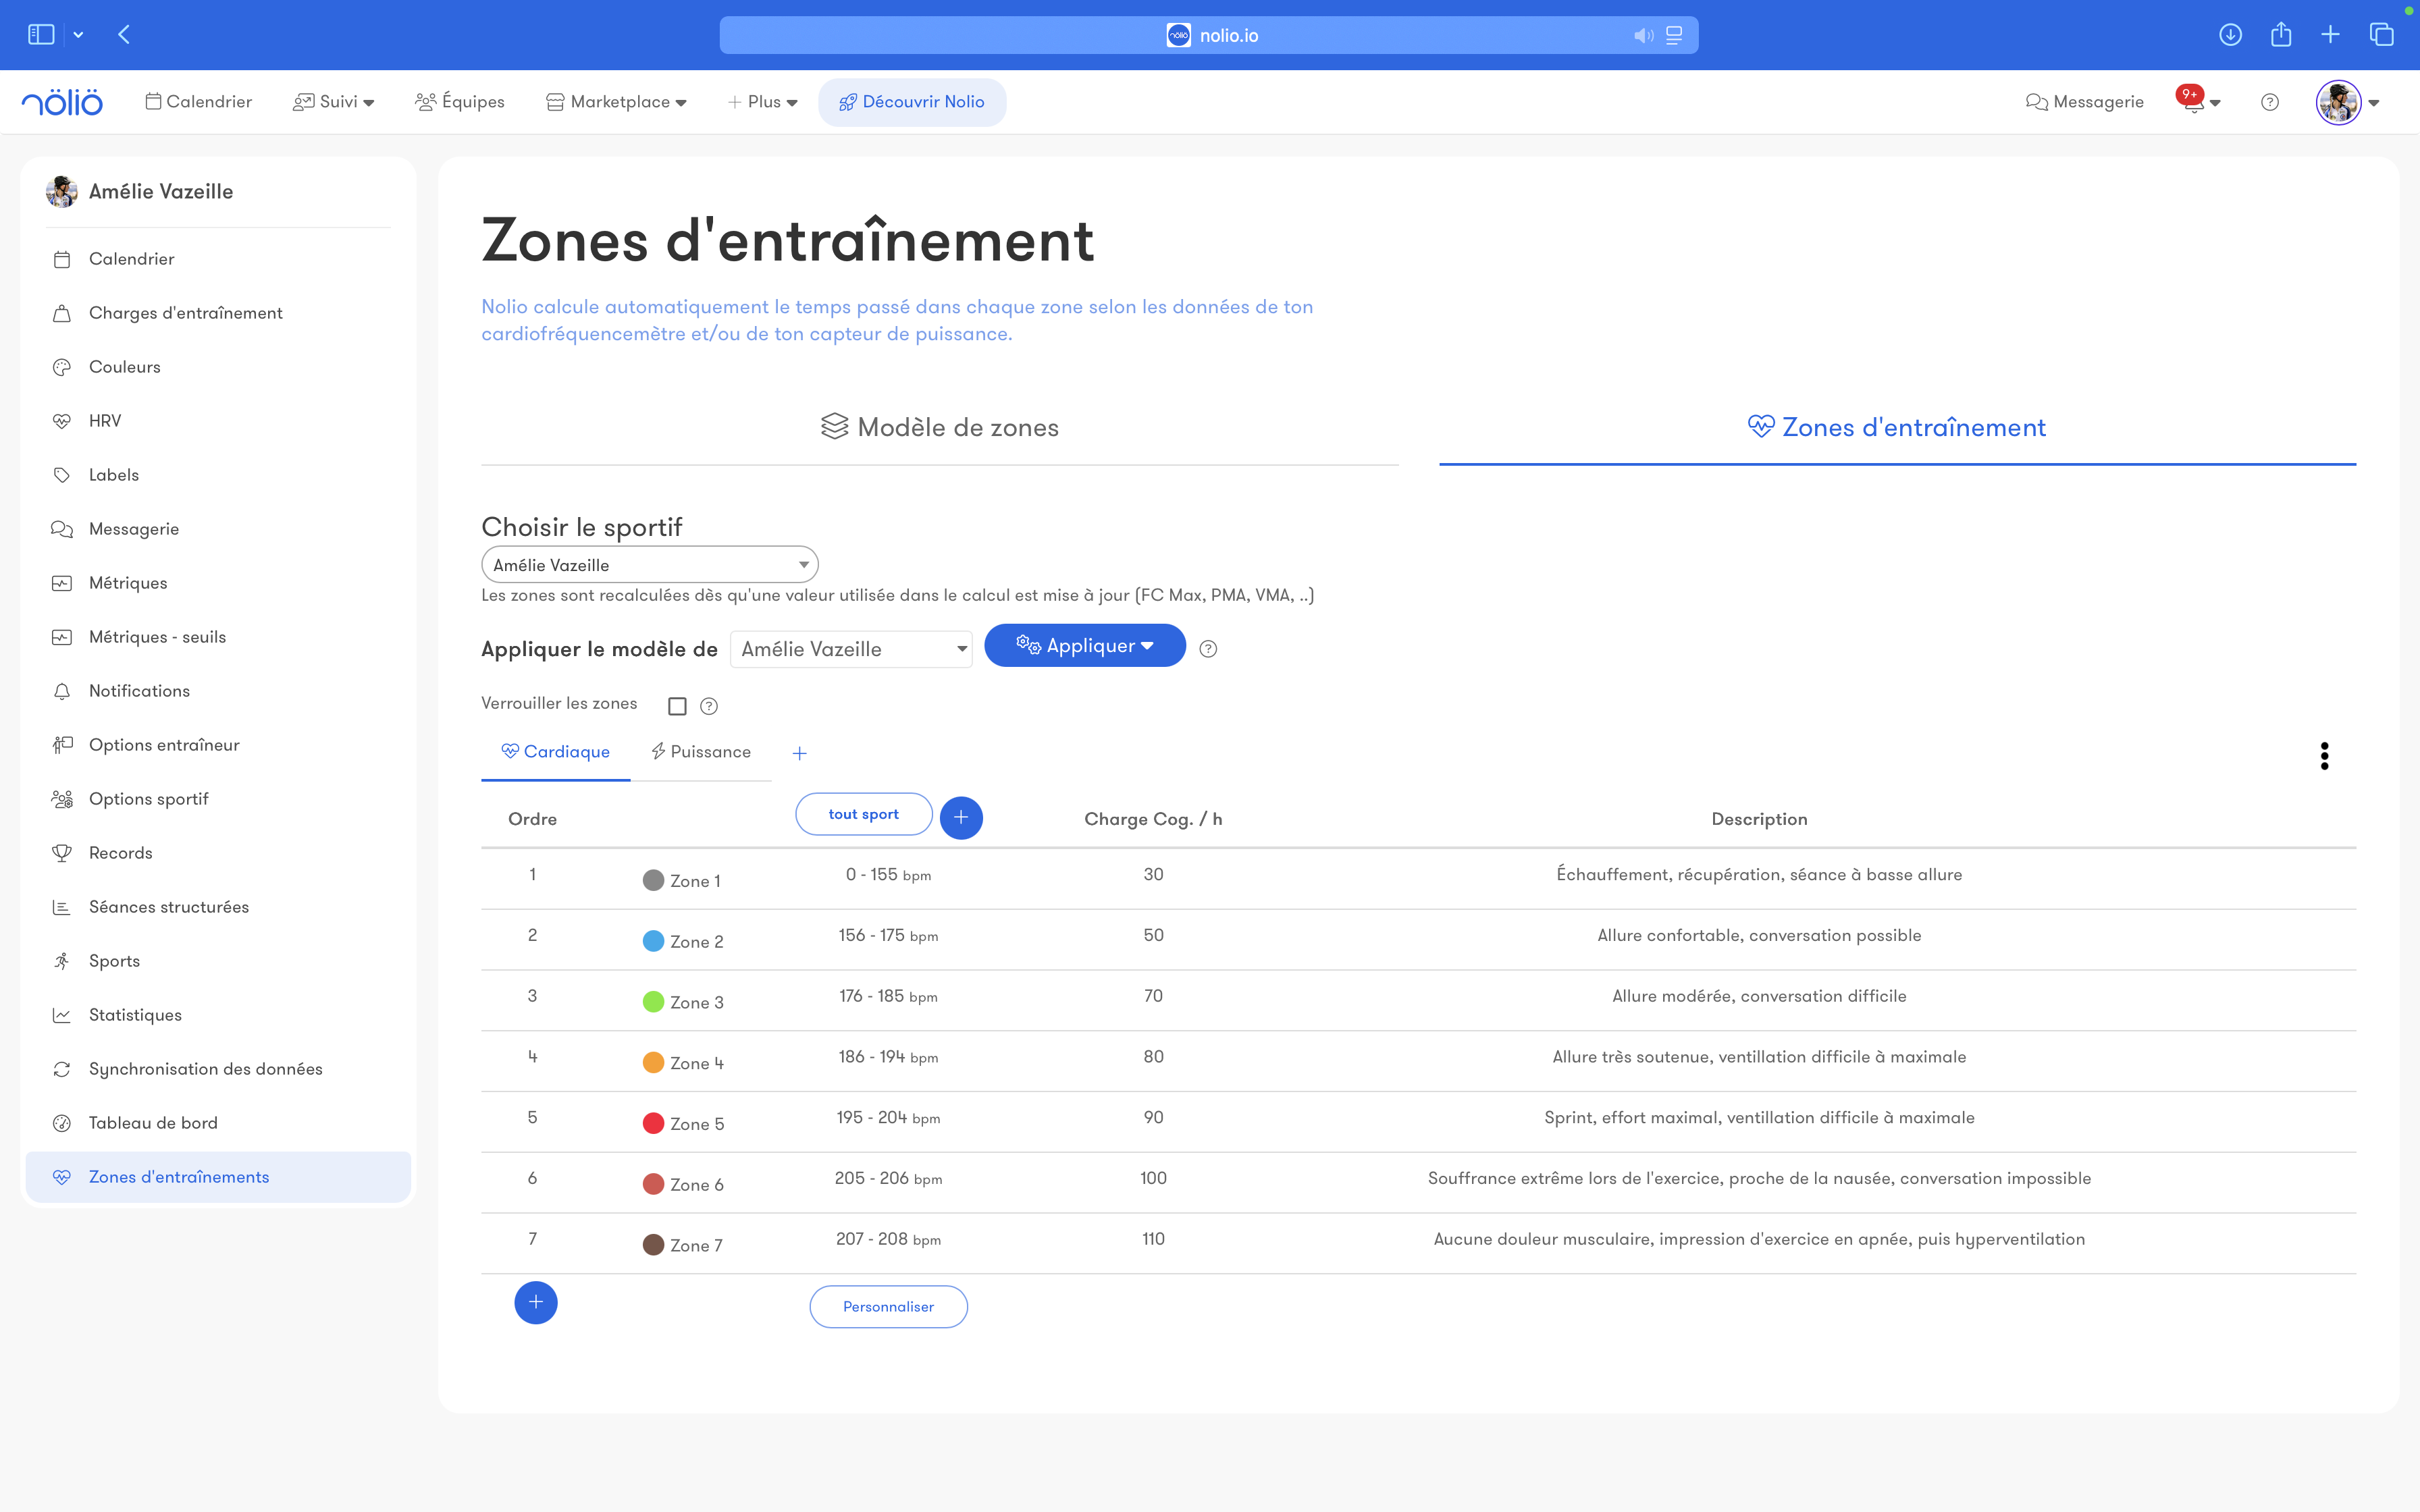Screen dimensions: 2420x1512
Task: Open HRV settings in sidebar
Action: (x=105, y=421)
